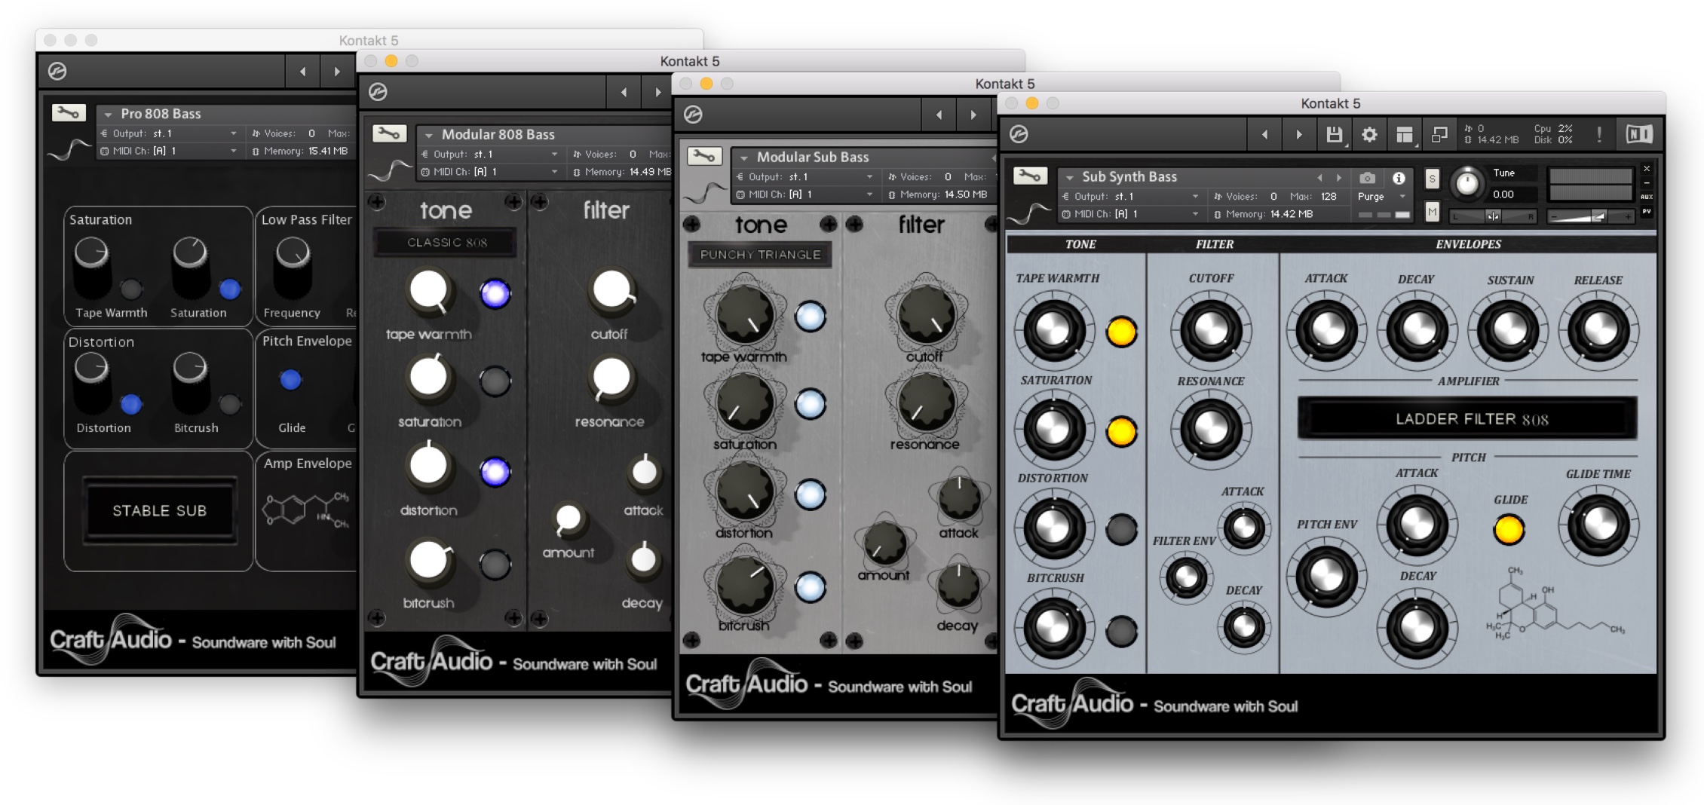
Task: Toggle the Glide LED in Sub Synth Bass
Action: point(1509,529)
